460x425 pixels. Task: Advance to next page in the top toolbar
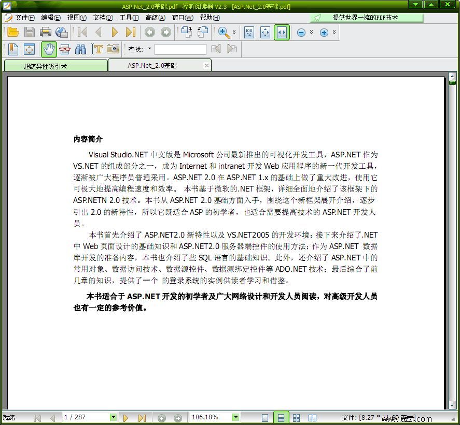[115, 32]
